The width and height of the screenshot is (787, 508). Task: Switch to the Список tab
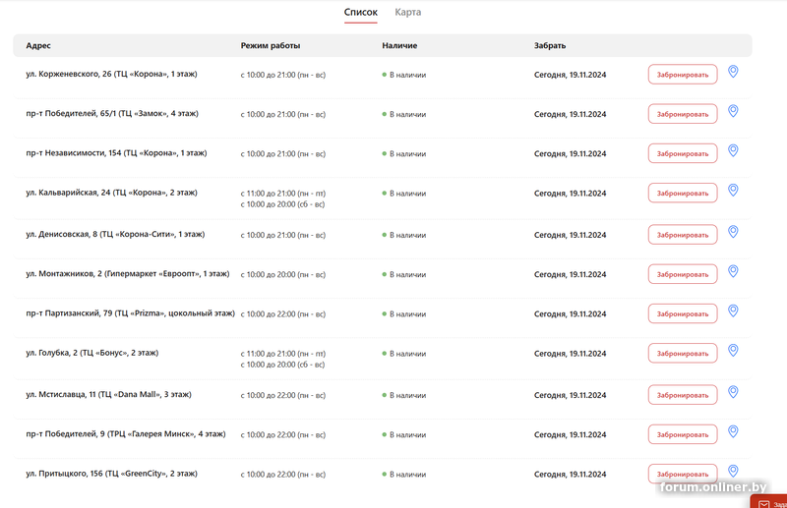[x=360, y=12]
